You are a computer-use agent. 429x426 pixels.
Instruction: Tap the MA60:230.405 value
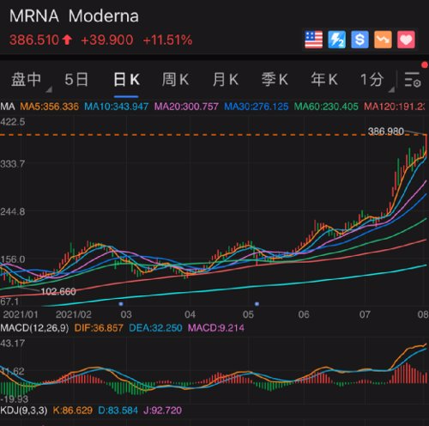pyautogui.click(x=326, y=106)
